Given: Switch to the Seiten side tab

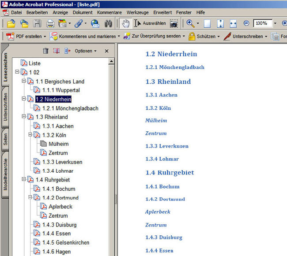Looking at the screenshot, I should pos(5,140).
